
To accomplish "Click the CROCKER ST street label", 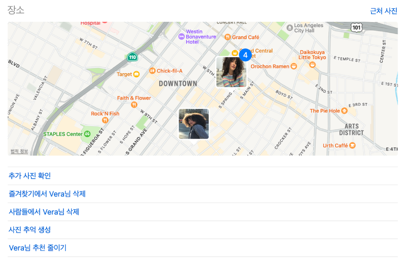I will (283, 139).
